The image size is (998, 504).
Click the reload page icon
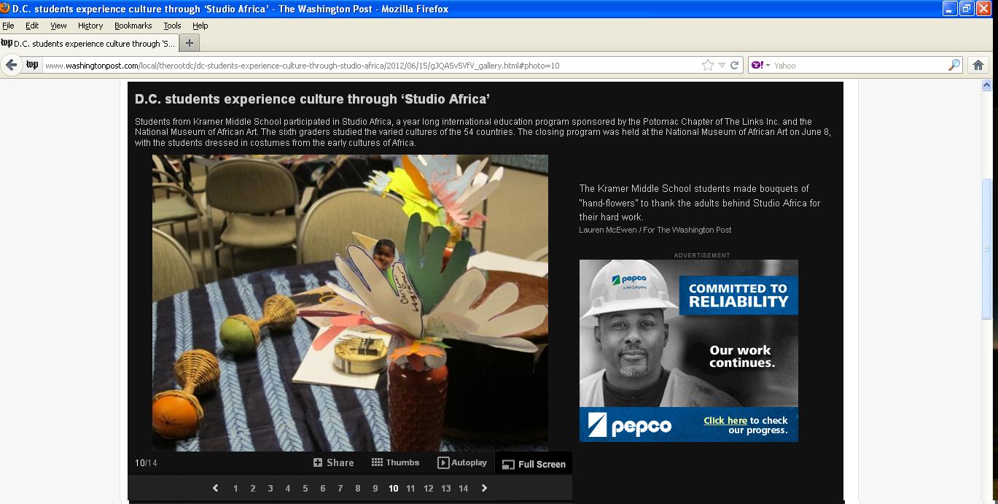[735, 65]
